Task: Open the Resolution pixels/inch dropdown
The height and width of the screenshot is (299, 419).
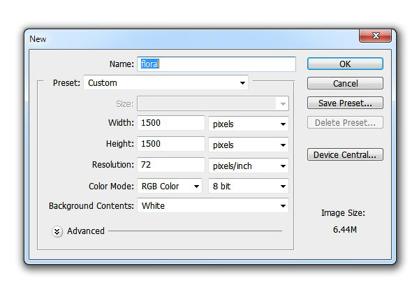Action: (x=249, y=166)
